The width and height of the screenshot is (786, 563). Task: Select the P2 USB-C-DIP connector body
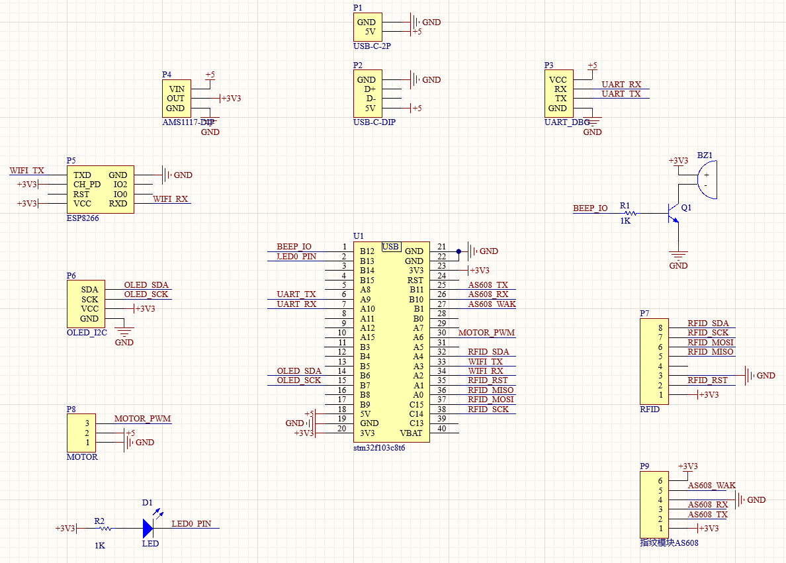[367, 94]
